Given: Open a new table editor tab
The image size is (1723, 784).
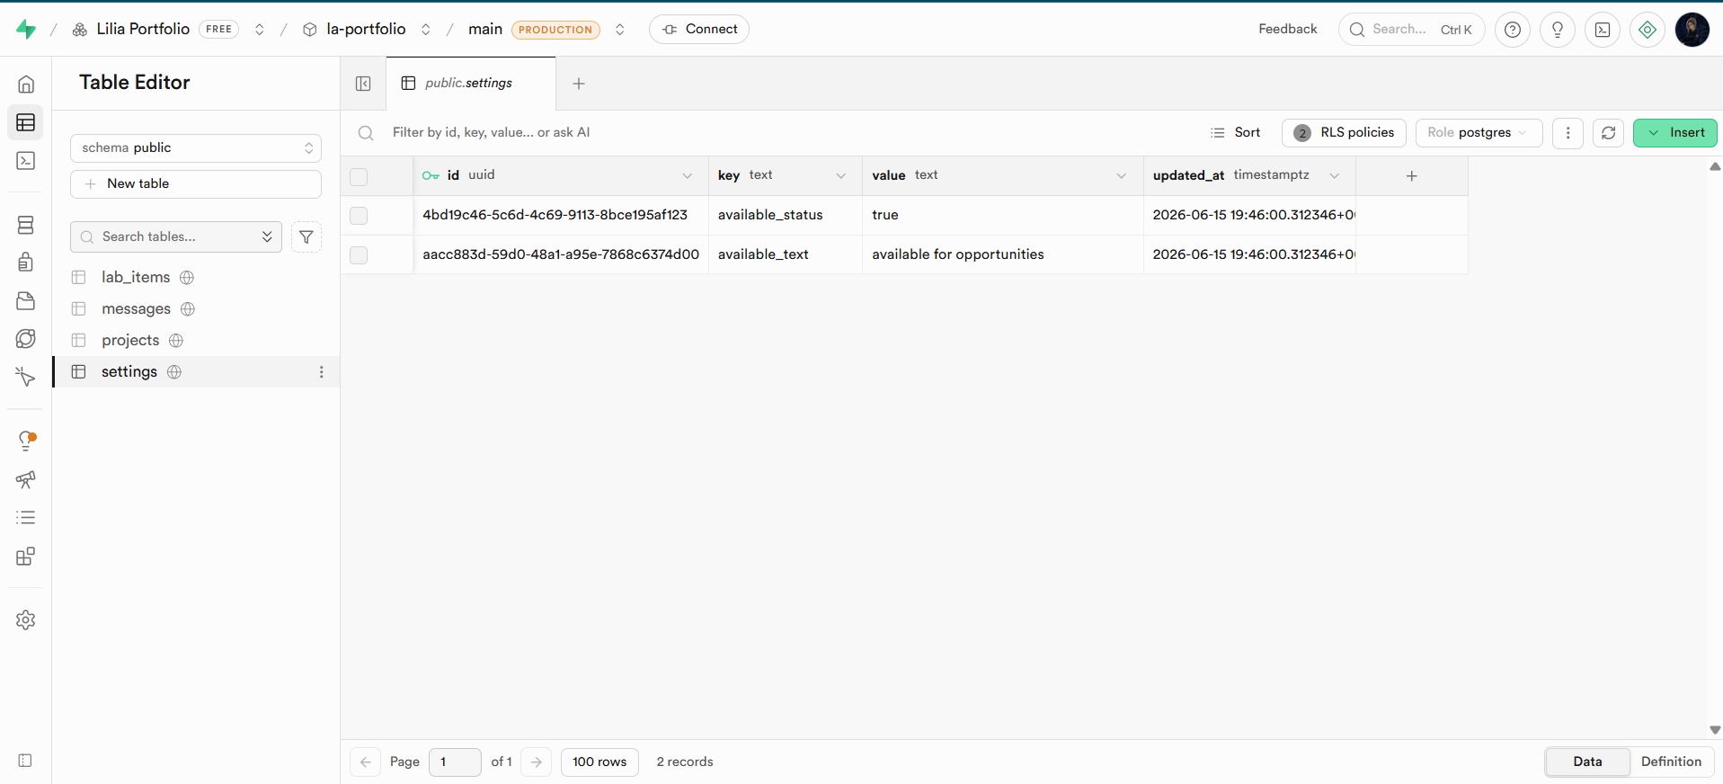Looking at the screenshot, I should tap(579, 84).
